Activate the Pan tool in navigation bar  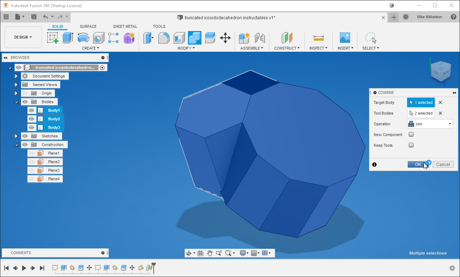pyautogui.click(x=210, y=253)
